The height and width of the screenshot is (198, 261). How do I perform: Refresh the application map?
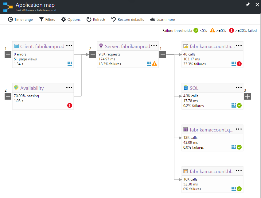tap(95, 20)
